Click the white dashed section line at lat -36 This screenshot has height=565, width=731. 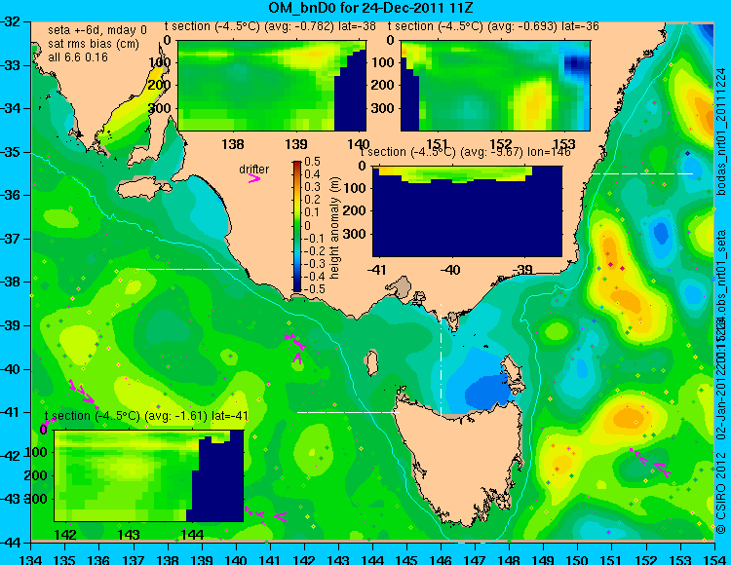[x=642, y=173]
